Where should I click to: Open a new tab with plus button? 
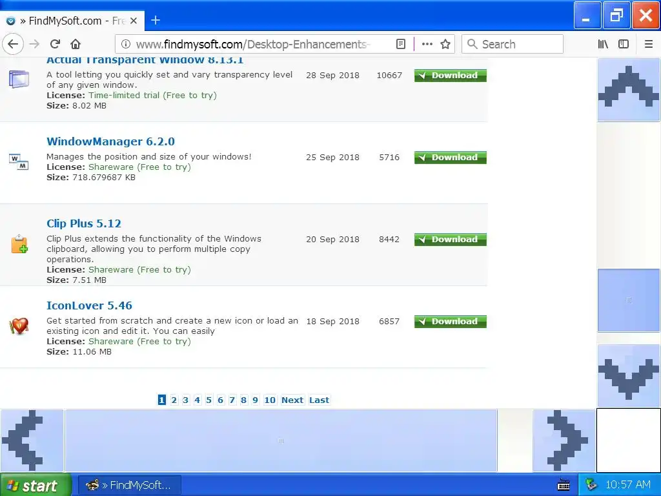pyautogui.click(x=156, y=20)
